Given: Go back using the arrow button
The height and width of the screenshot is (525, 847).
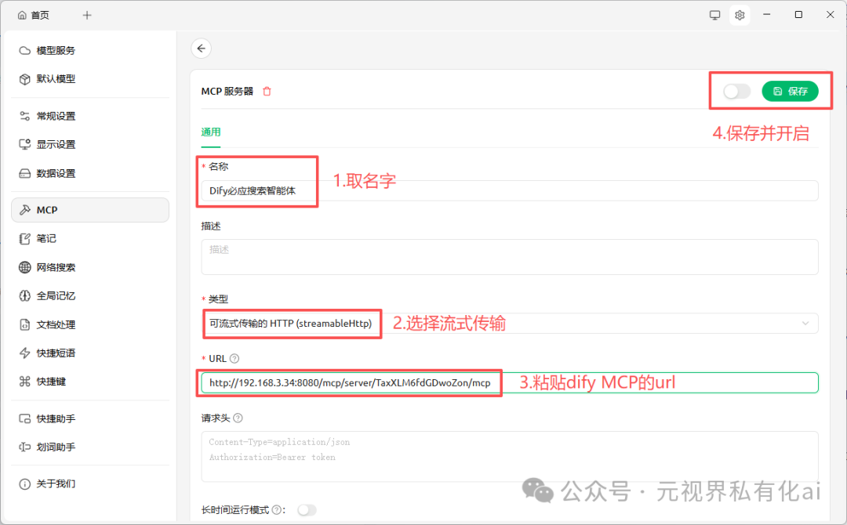Looking at the screenshot, I should (201, 49).
